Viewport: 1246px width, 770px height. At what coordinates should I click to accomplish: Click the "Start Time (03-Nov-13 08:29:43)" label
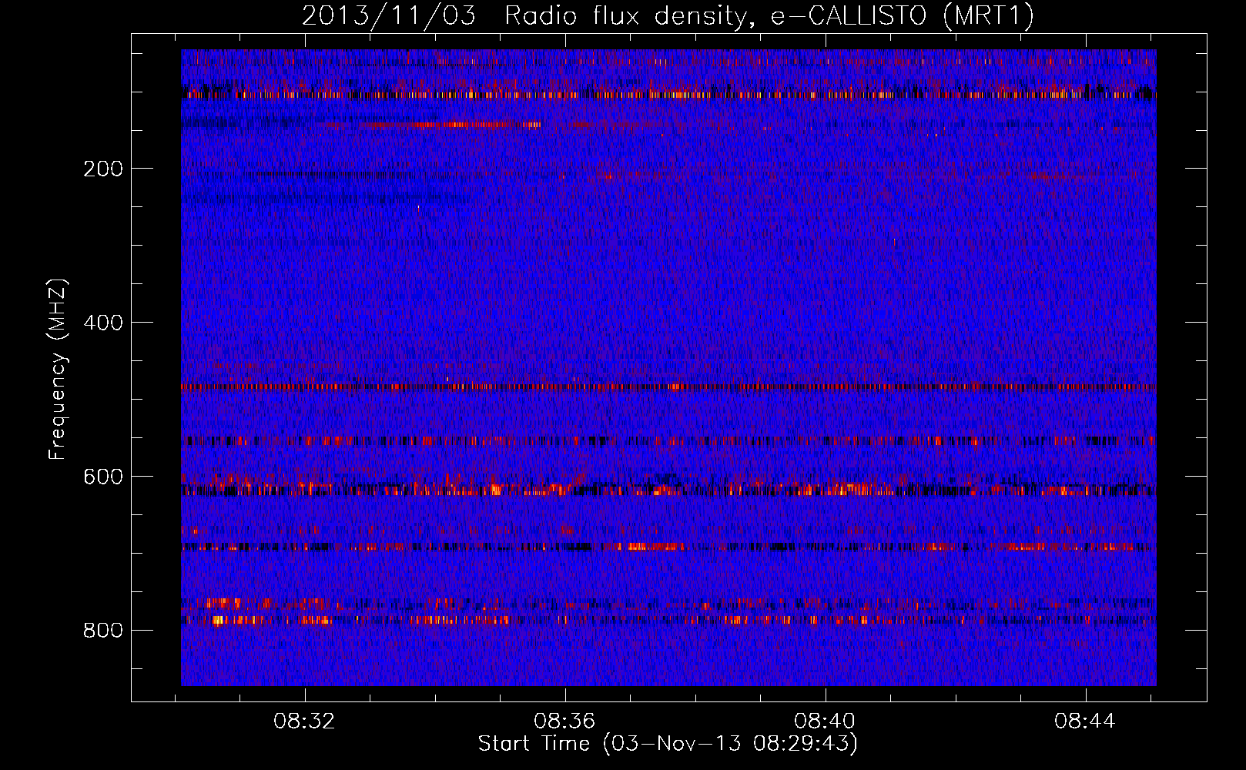[x=668, y=744]
